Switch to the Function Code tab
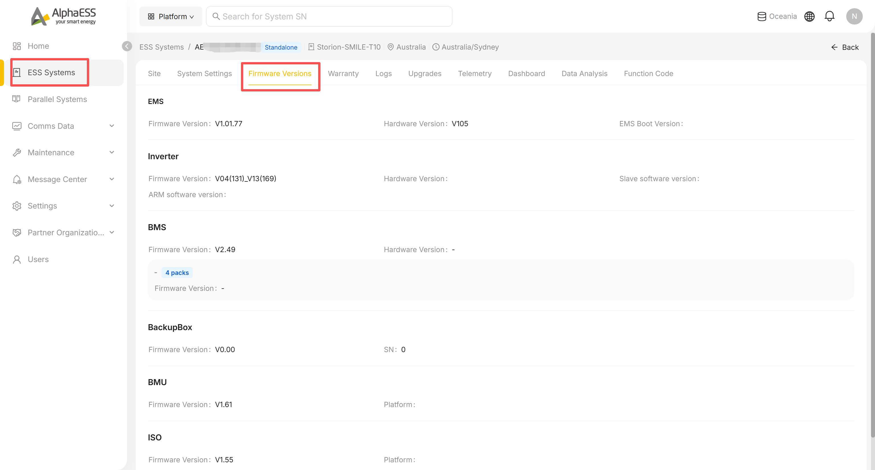 coord(649,73)
